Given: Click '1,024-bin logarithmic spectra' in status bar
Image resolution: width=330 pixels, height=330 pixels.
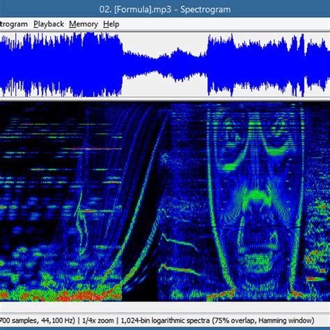Looking at the screenshot, I should (165, 320).
